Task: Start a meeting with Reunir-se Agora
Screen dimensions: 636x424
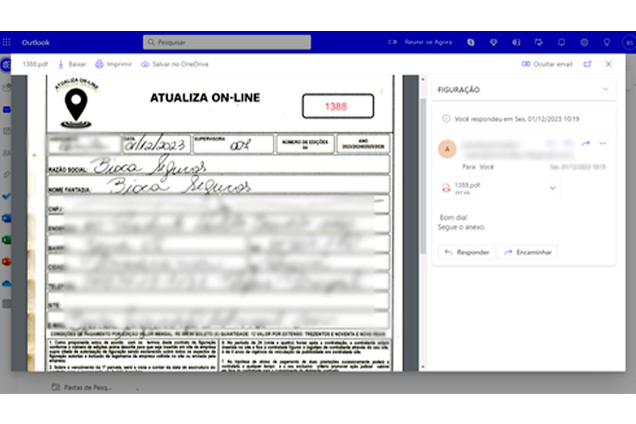Action: click(420, 42)
